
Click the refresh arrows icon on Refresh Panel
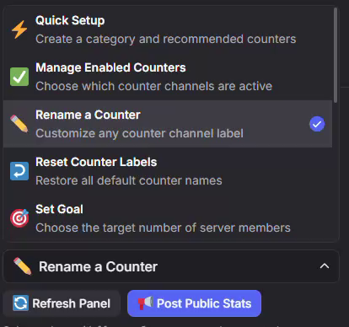pyautogui.click(x=20, y=303)
